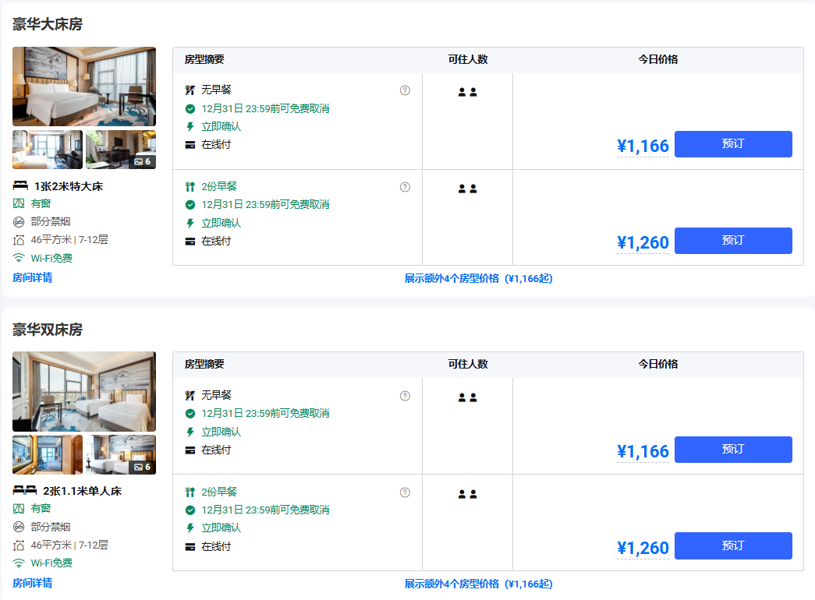Book the 豪华双床房 with 2份早餐
The width and height of the screenshot is (815, 600).
732,545
